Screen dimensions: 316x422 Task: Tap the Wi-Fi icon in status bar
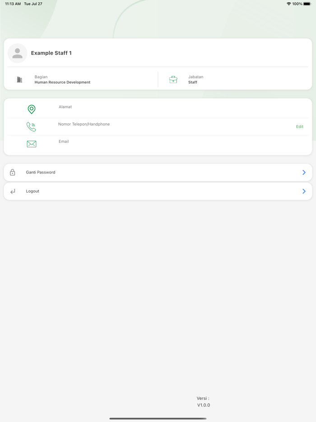coord(289,4)
